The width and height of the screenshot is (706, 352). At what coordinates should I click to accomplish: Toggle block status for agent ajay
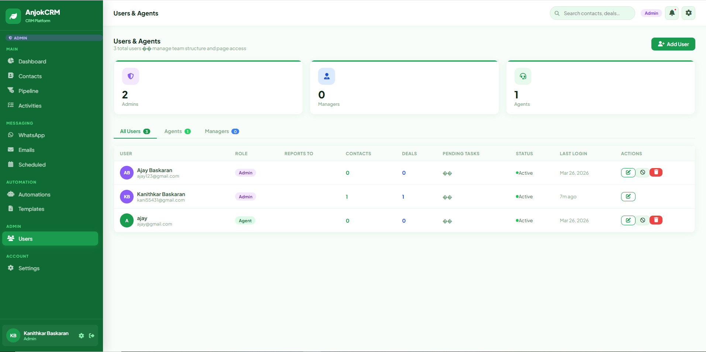pyautogui.click(x=643, y=220)
